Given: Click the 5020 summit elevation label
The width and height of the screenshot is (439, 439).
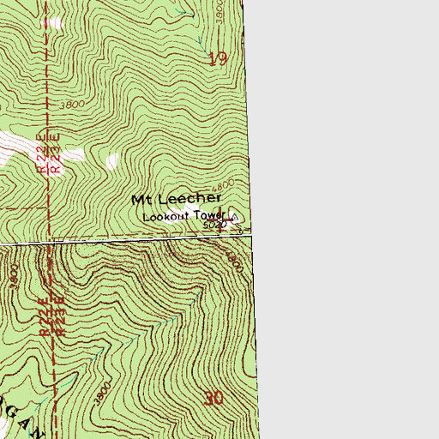Looking at the screenshot, I should (x=214, y=226).
